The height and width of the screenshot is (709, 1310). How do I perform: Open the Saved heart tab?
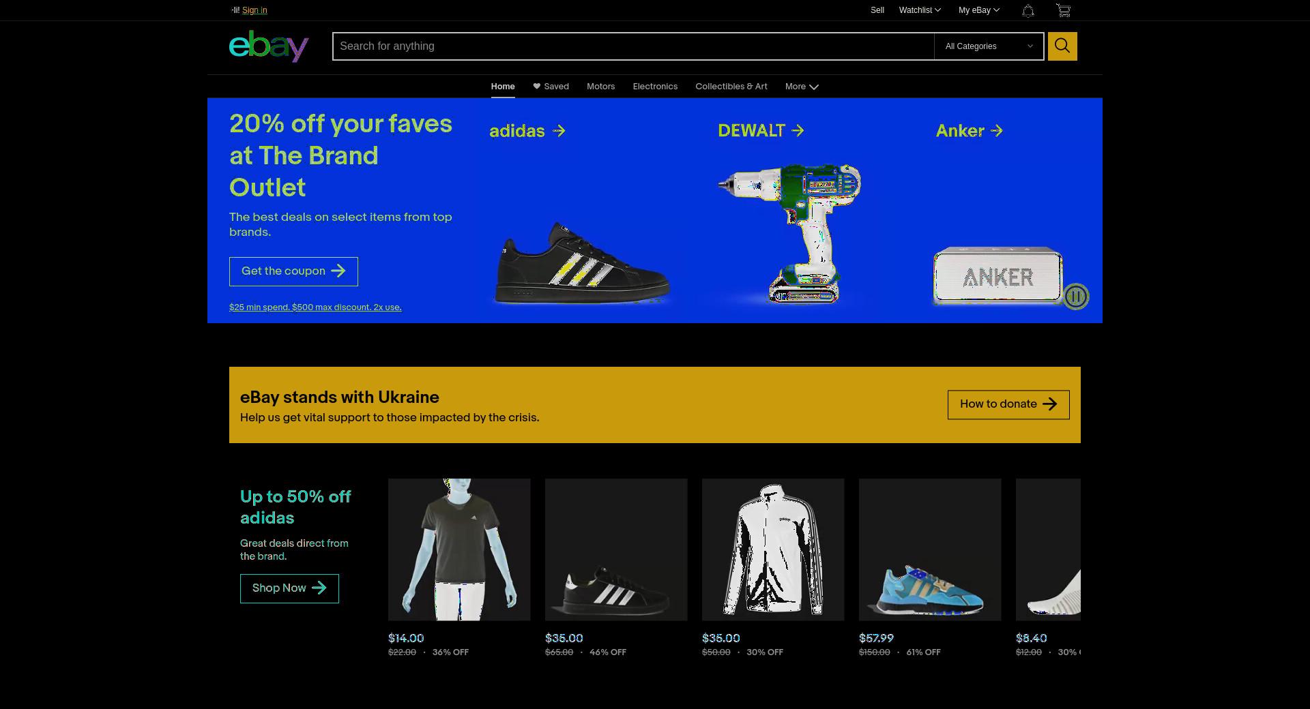(x=551, y=87)
